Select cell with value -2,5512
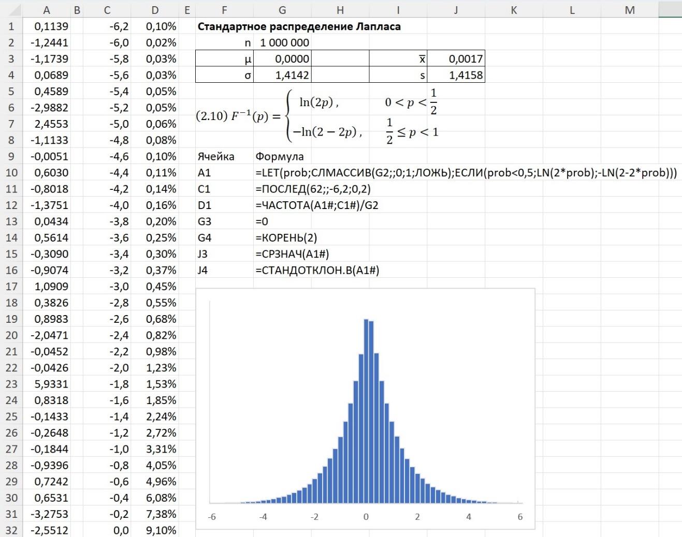 pyautogui.click(x=47, y=530)
